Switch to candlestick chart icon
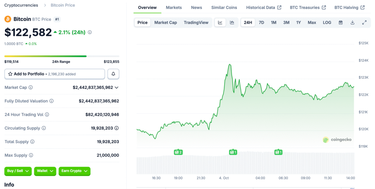The width and height of the screenshot is (375, 189). click(x=232, y=22)
